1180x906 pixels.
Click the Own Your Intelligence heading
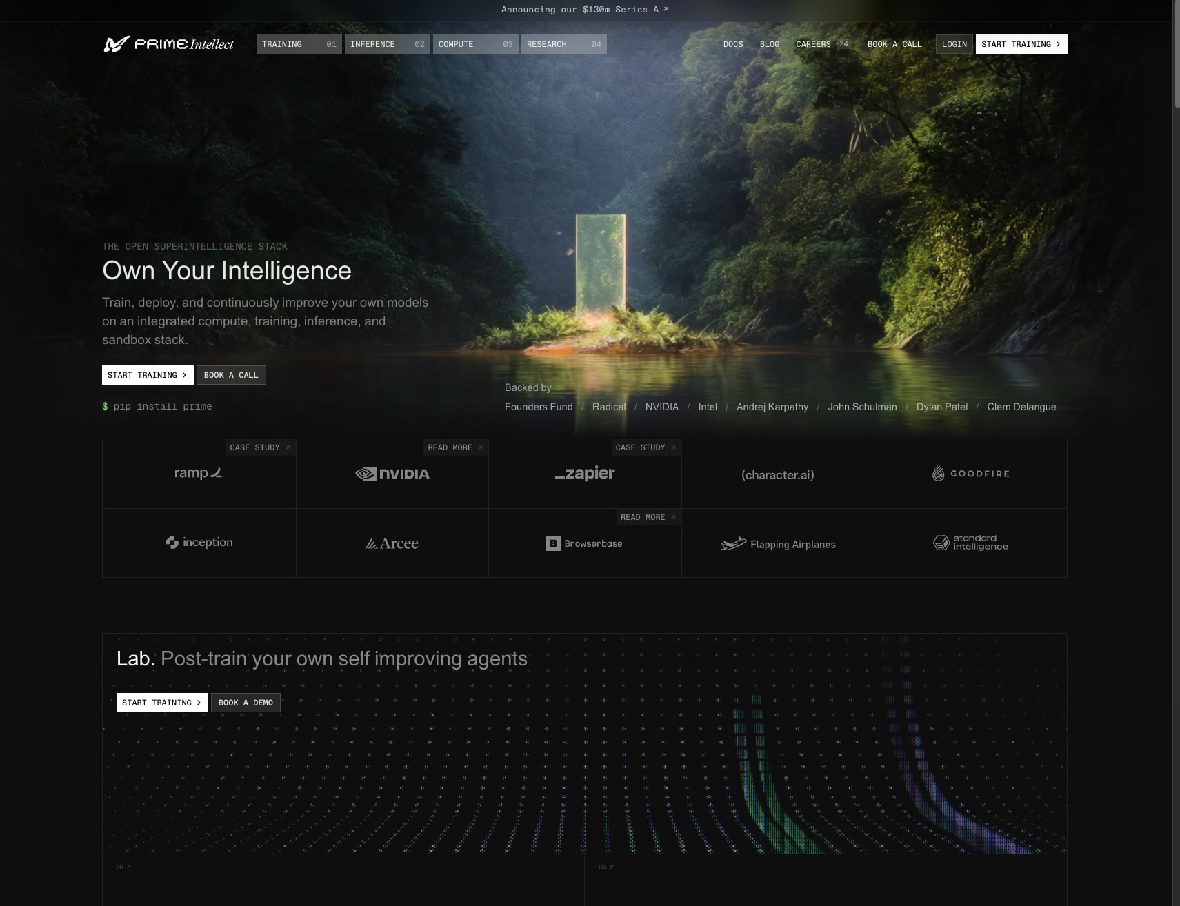227,270
